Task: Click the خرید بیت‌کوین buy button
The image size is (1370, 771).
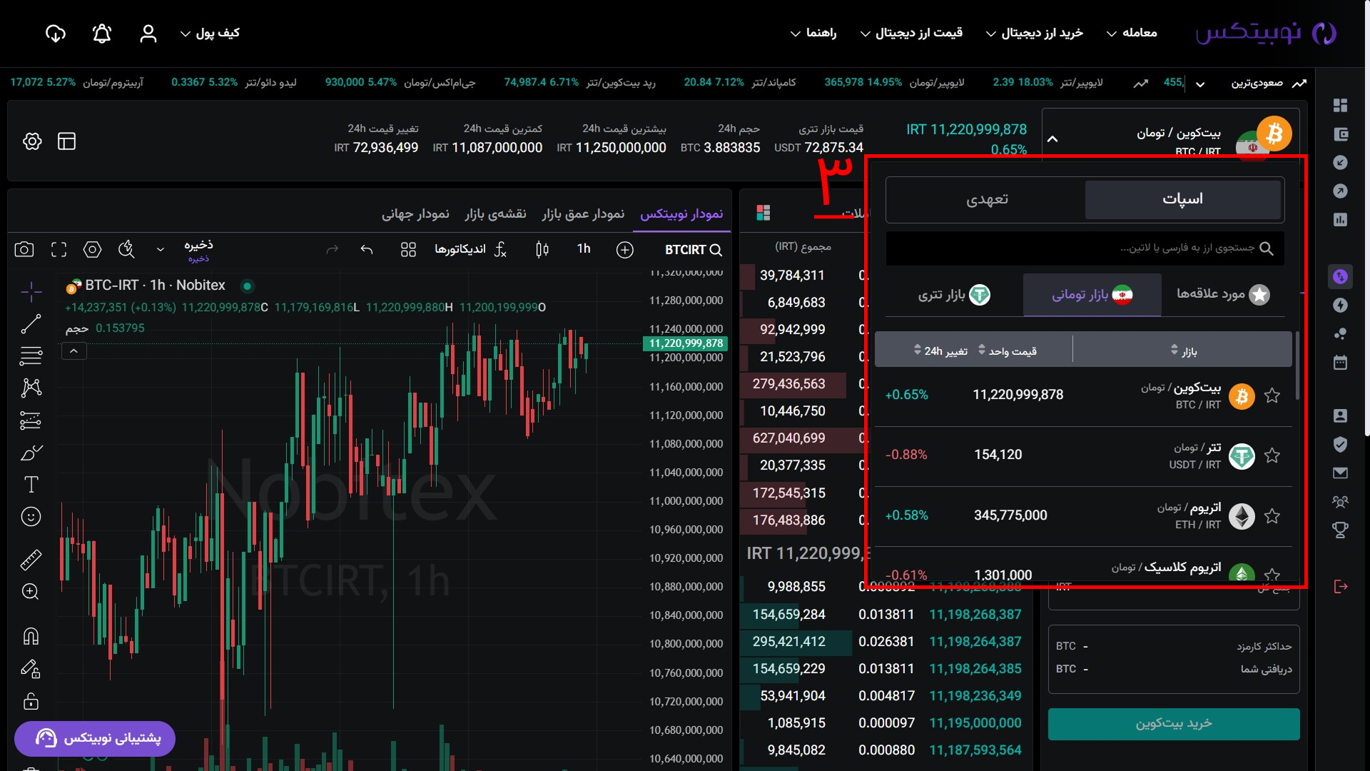Action: coord(1174,724)
